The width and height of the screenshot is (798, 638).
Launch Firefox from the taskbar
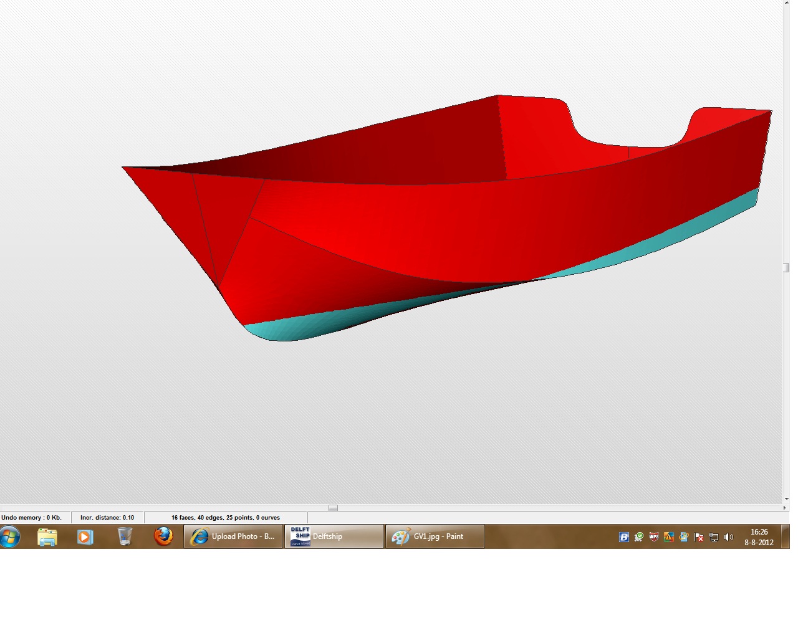[163, 536]
